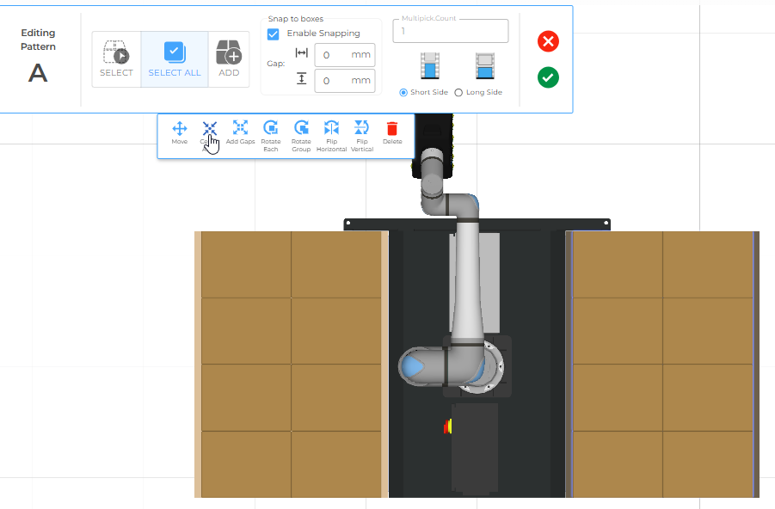775x509 pixels.
Task: Select the Short Side radio option
Action: tap(403, 92)
